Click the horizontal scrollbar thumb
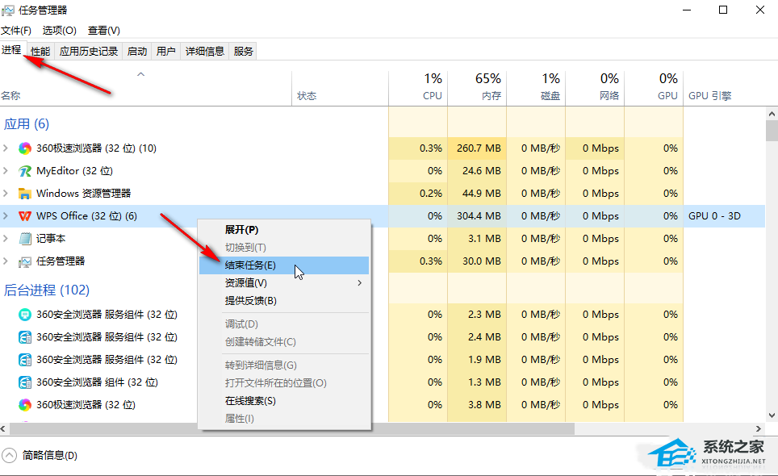Image resolution: width=778 pixels, height=476 pixels. click(291, 428)
